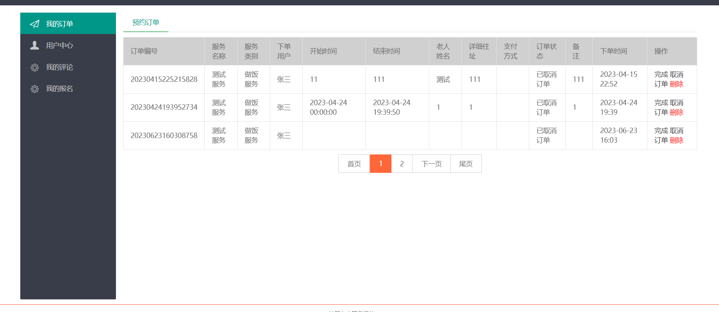Screen dimensions: 719x312
Task: Click the paper plane icon beside 我的订单
Action: [x=34, y=24]
